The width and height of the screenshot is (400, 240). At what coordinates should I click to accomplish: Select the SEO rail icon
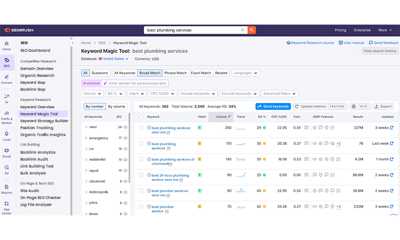coord(6,62)
